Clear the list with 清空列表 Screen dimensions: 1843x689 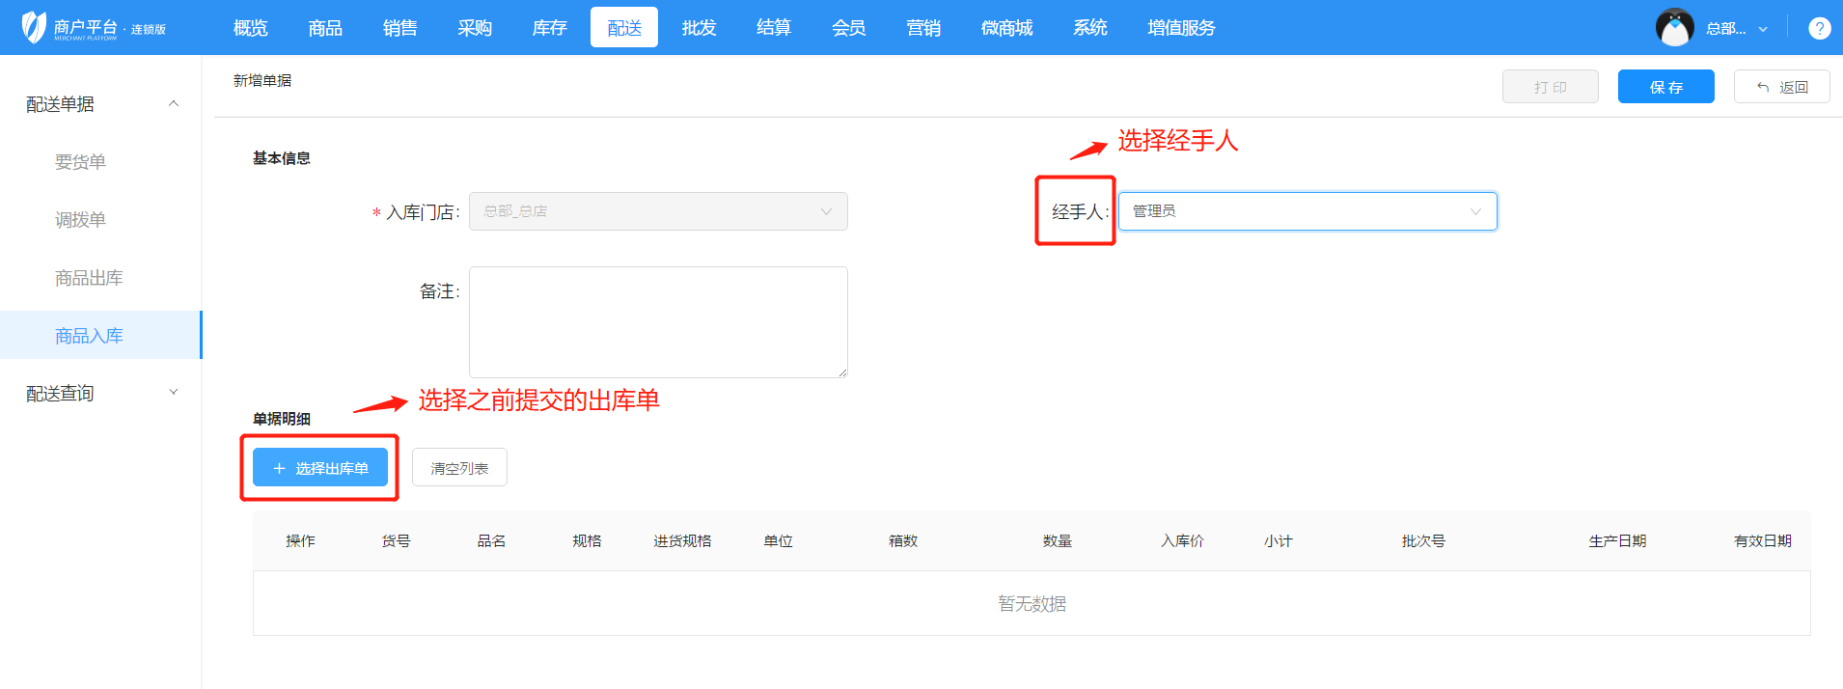point(459,468)
